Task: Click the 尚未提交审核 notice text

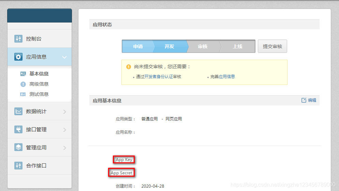Action: (x=162, y=67)
